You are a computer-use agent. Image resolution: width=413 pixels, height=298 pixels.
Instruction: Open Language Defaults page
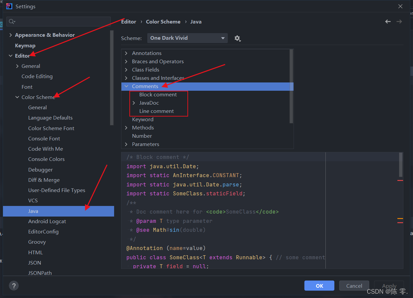point(50,118)
